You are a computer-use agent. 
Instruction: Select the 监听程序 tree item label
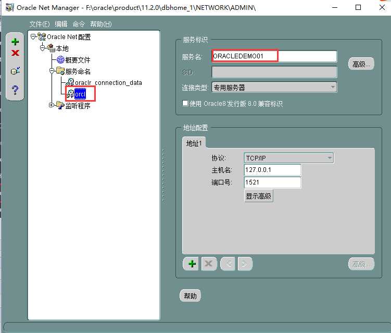78,106
